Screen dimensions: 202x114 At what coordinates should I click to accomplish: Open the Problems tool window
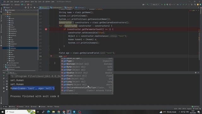click(20, 107)
